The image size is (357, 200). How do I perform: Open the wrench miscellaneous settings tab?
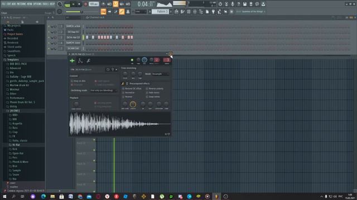click(88, 61)
